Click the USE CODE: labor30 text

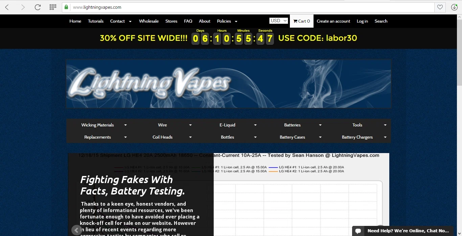tap(318, 38)
